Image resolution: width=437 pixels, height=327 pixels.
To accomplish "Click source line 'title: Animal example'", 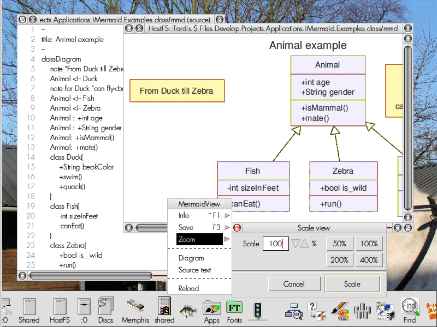I will 73,39.
